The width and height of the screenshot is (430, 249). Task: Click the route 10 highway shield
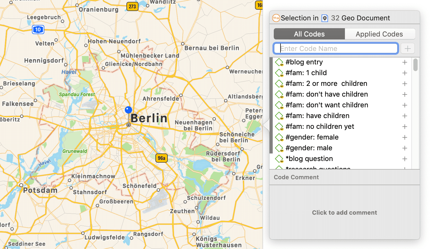point(38,30)
